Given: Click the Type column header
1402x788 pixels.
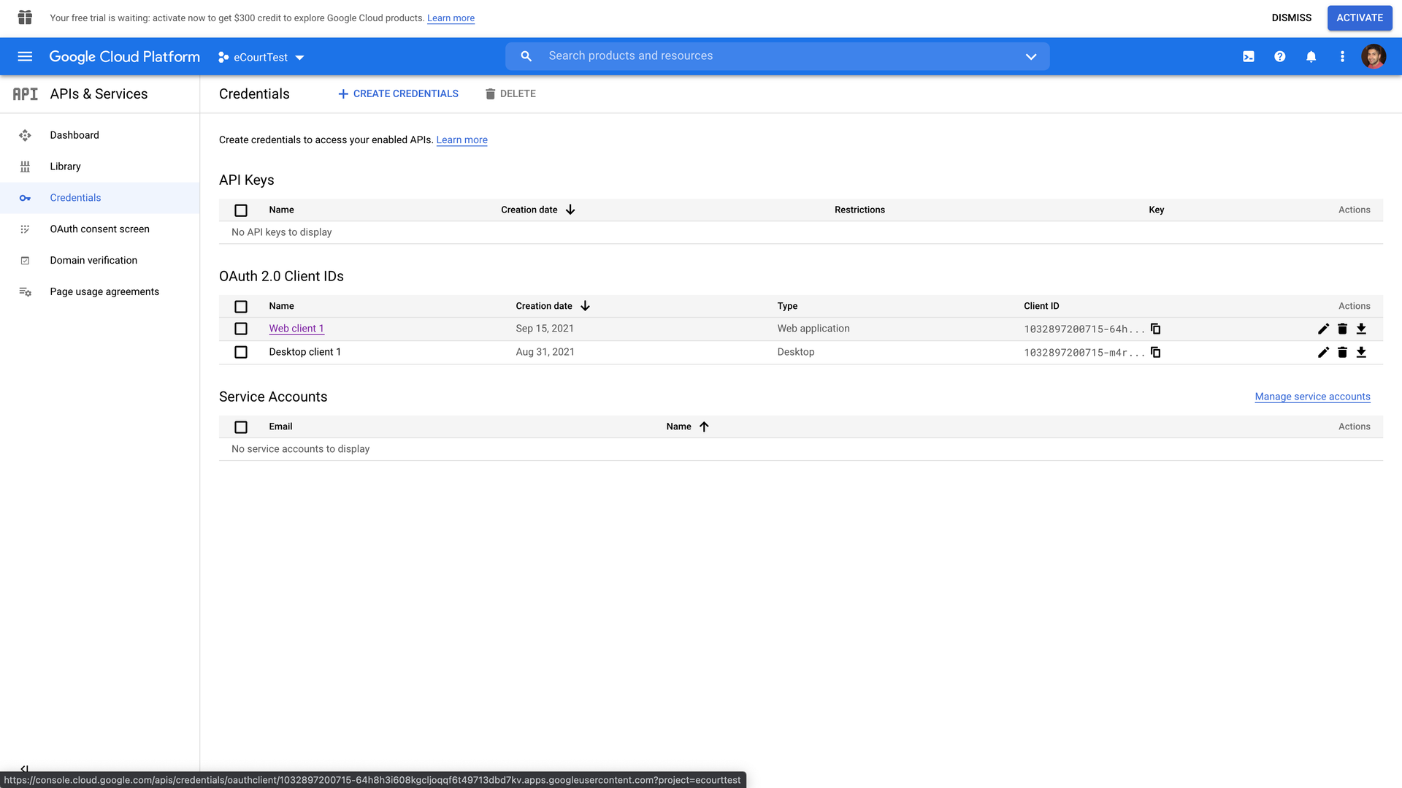Looking at the screenshot, I should pyautogui.click(x=787, y=306).
